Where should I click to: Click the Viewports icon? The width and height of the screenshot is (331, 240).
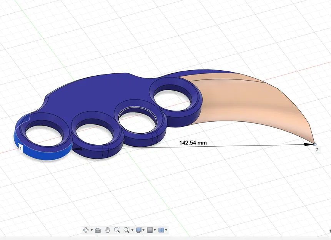tap(161, 230)
